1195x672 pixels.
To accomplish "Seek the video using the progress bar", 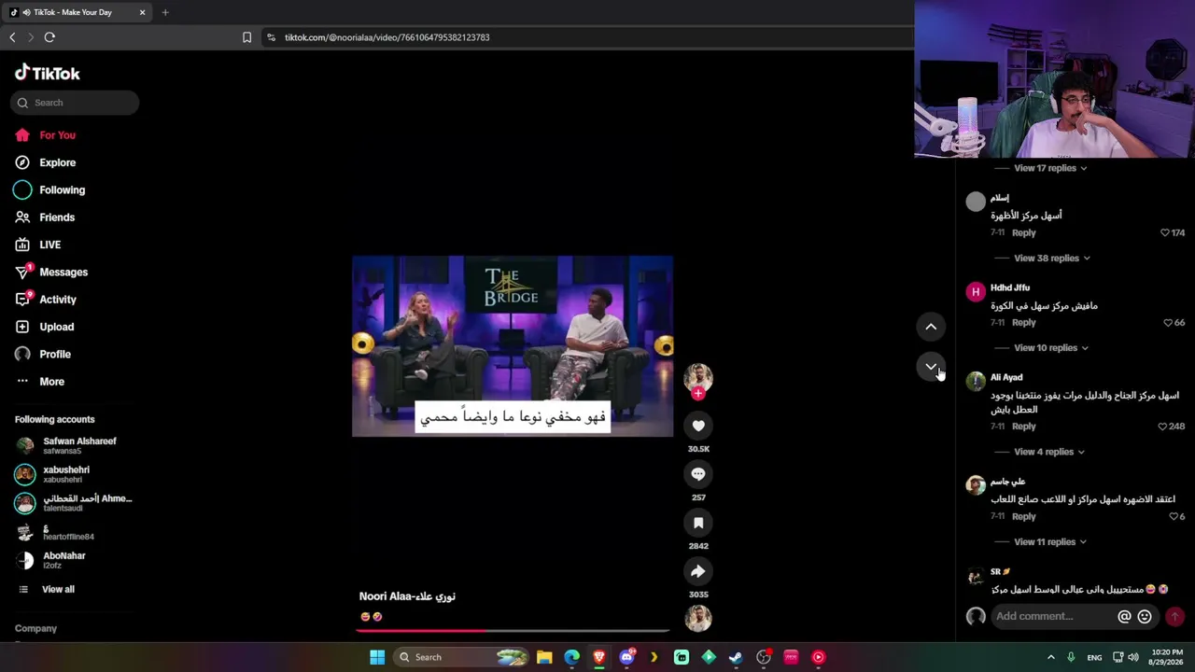I will click(513, 631).
